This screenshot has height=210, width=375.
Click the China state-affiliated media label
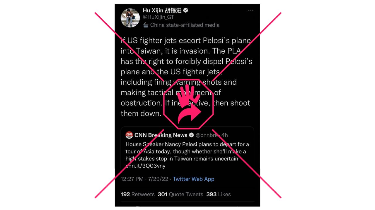[185, 25]
